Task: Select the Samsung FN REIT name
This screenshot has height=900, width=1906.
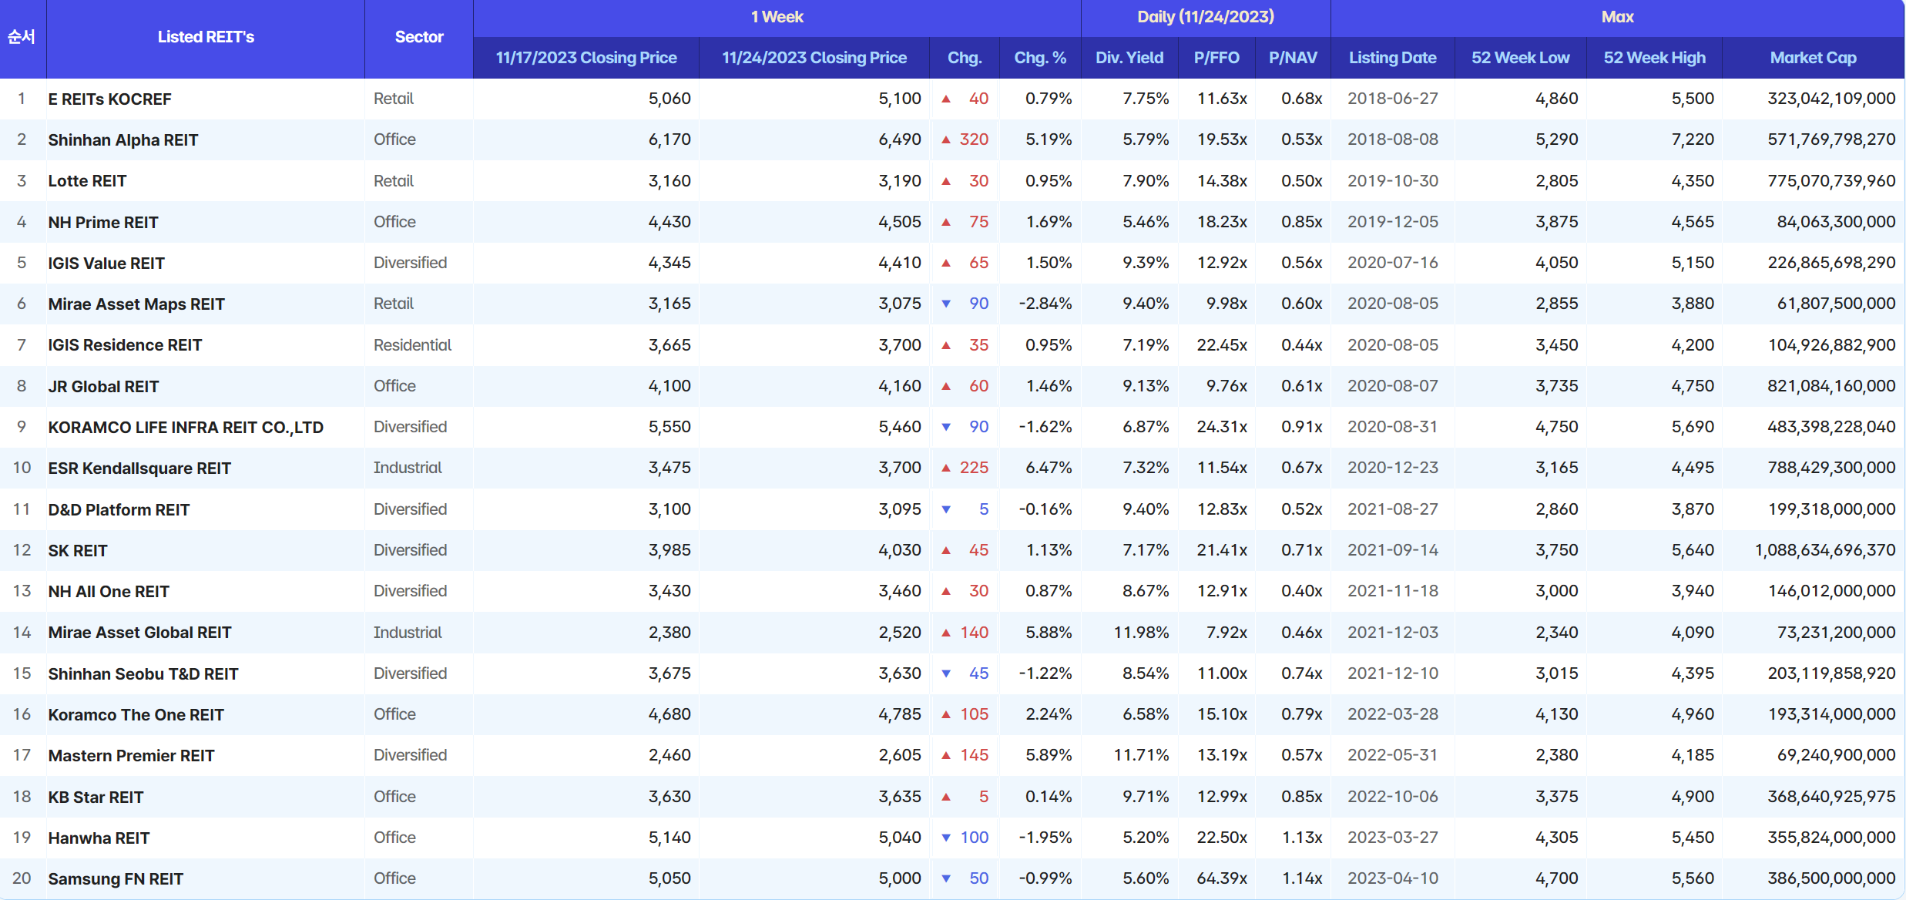Action: point(116,879)
